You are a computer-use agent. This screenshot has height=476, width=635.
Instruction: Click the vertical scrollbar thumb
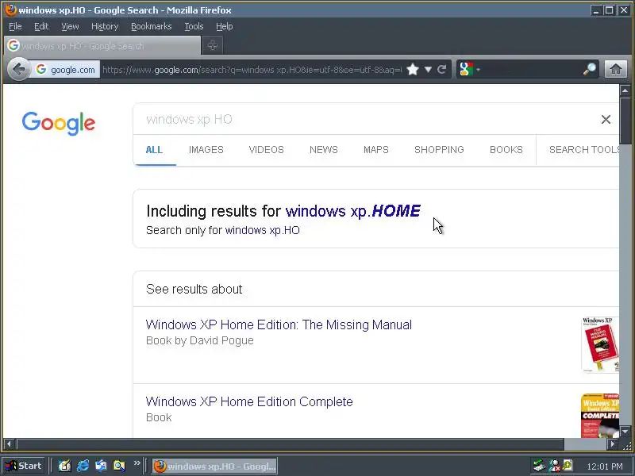coord(625,121)
